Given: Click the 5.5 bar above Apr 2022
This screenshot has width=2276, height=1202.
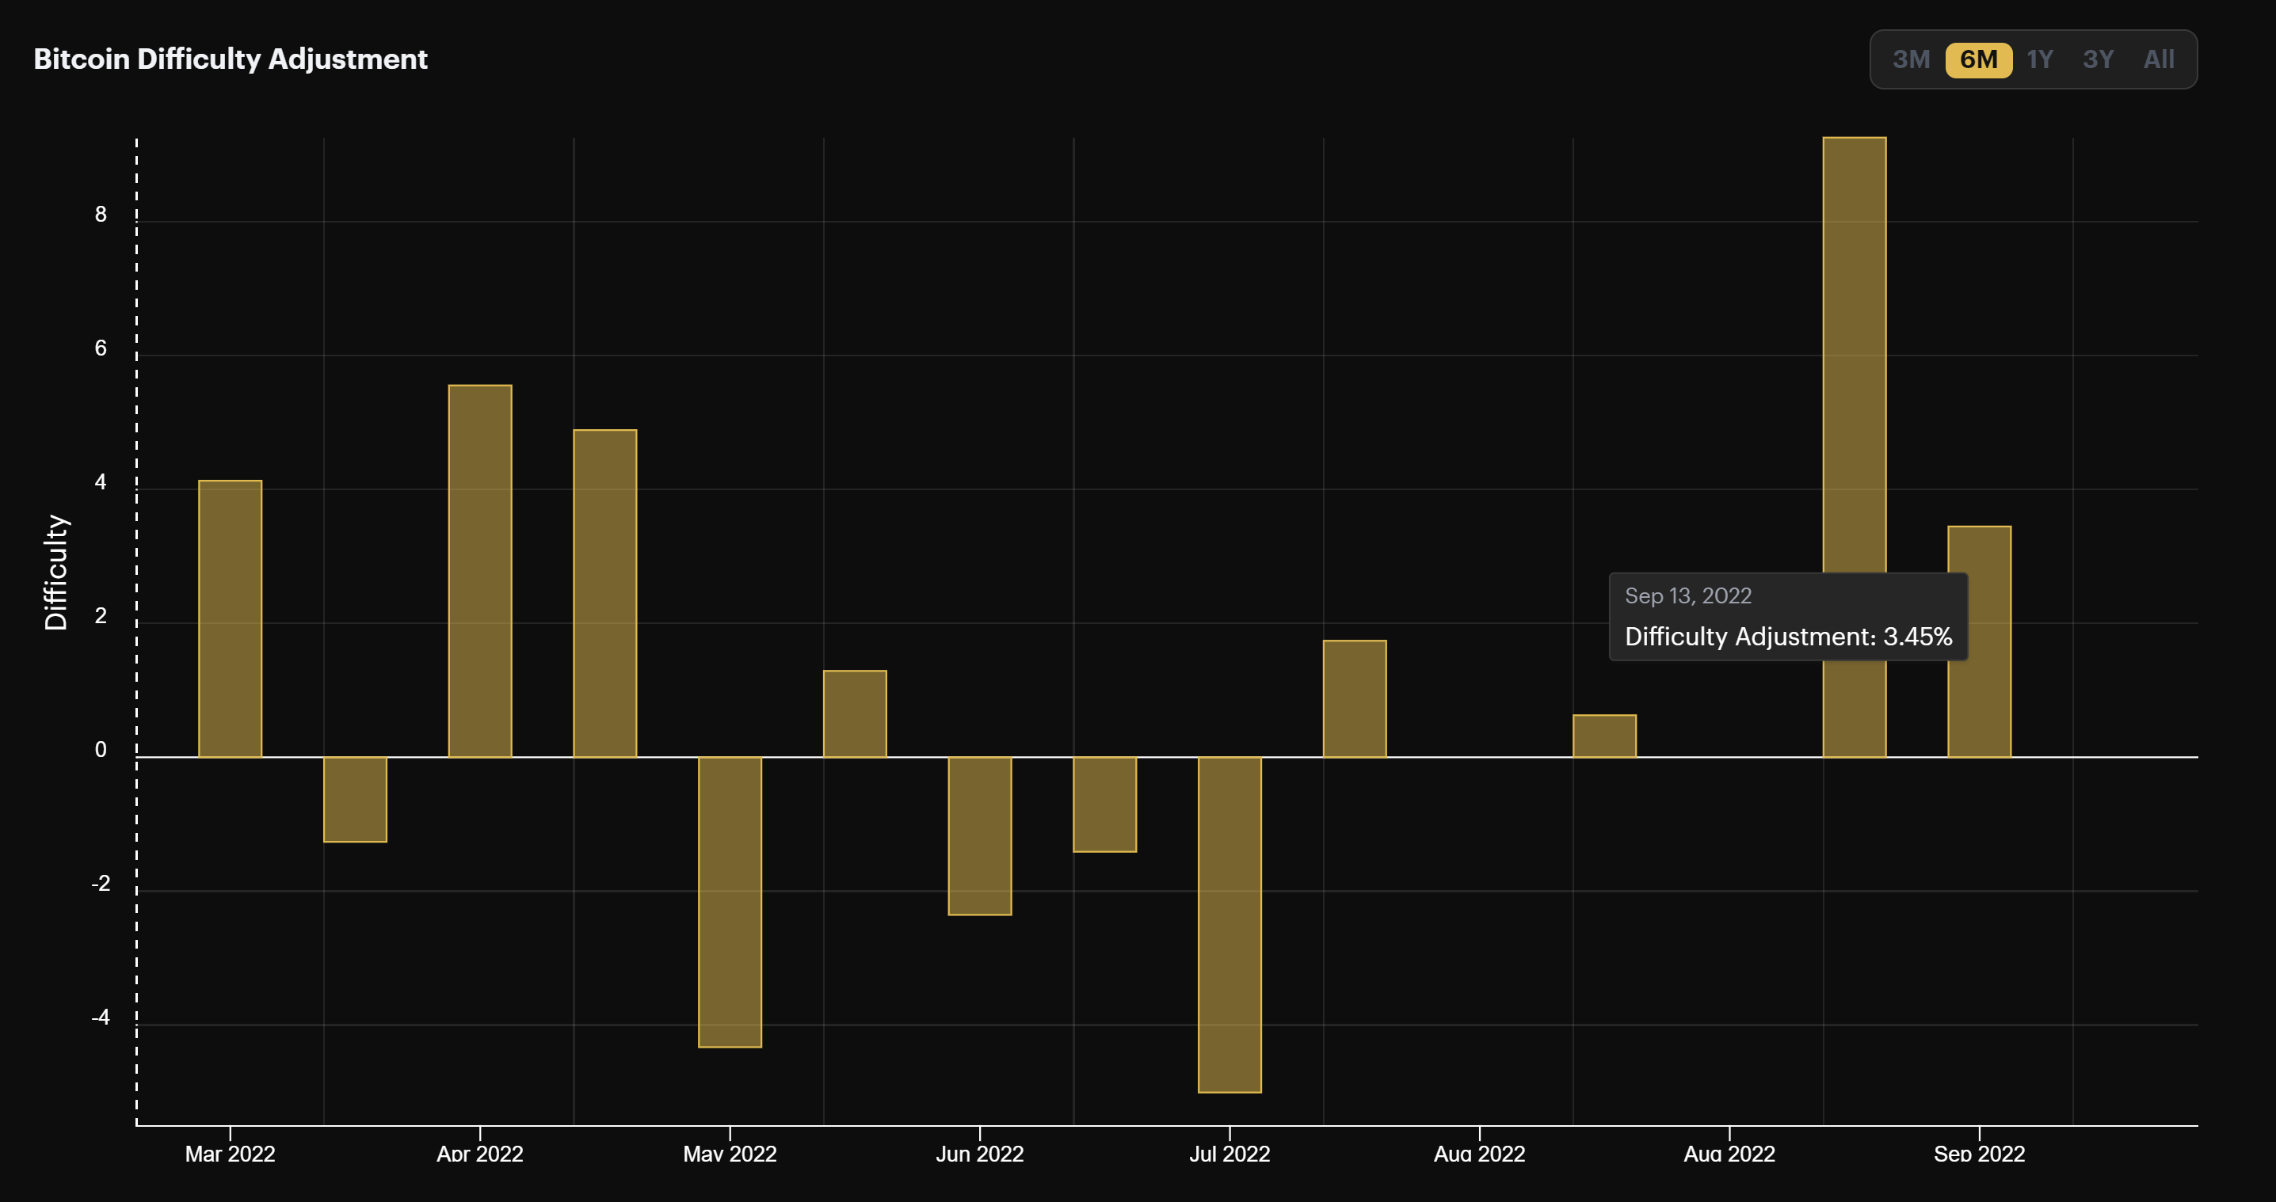Looking at the screenshot, I should [480, 571].
